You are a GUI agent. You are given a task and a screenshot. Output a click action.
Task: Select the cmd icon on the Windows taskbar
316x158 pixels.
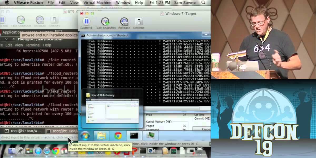[134, 136]
